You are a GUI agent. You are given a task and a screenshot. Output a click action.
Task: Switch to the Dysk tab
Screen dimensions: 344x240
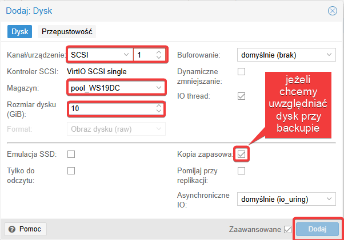(x=20, y=32)
